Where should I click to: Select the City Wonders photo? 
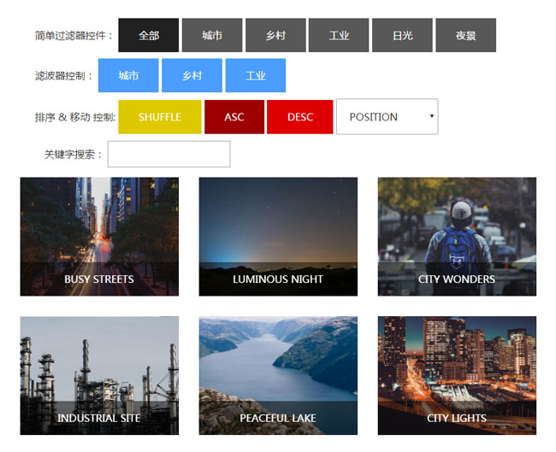click(457, 236)
